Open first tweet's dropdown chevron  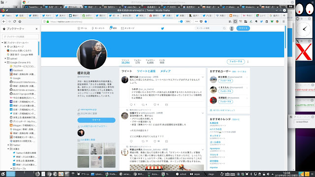pos(203,77)
